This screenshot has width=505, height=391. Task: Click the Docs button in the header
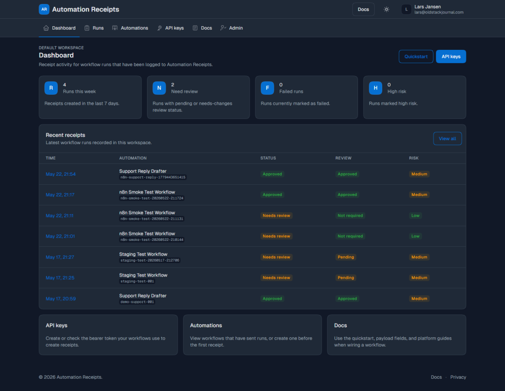pyautogui.click(x=363, y=9)
